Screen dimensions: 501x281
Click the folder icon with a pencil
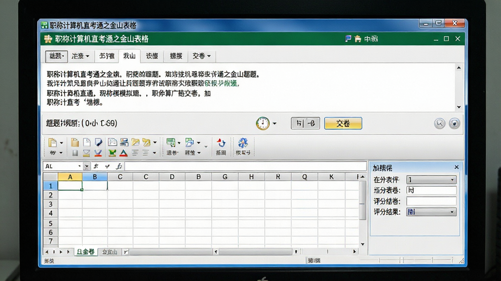coord(146,142)
